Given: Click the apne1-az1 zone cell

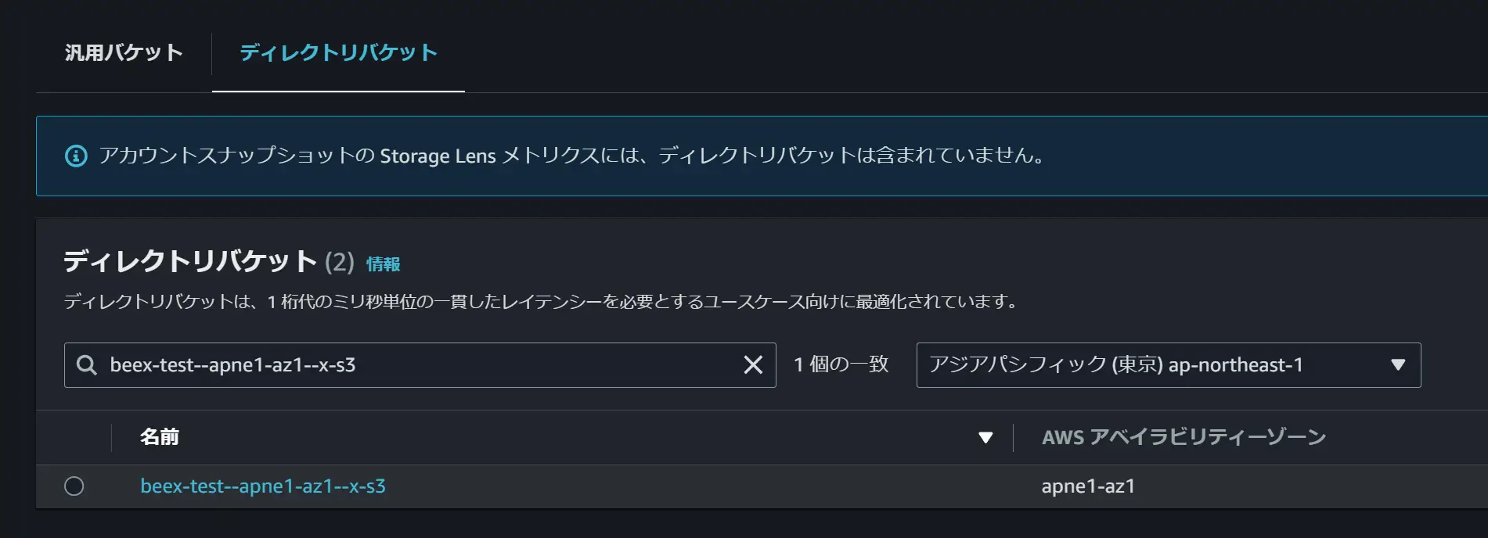Looking at the screenshot, I should click(1088, 486).
